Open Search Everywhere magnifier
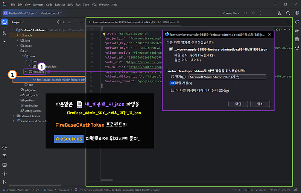 [288, 13]
